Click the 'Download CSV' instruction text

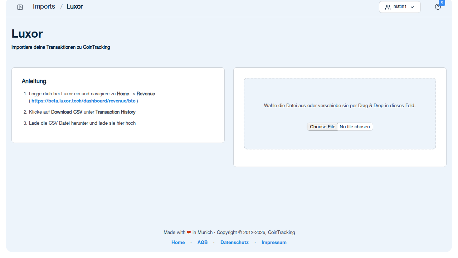(67, 112)
